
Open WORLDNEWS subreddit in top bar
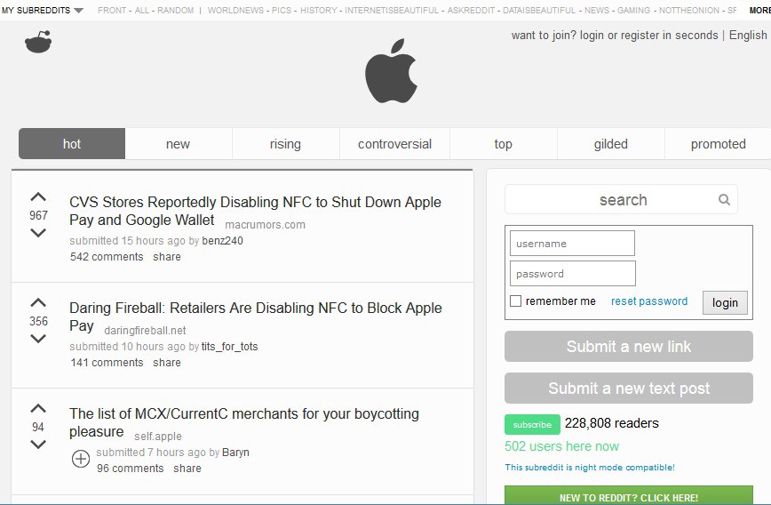235,10
